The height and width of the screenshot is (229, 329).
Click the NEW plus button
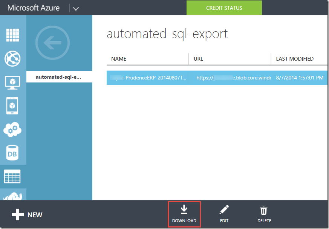point(27,215)
